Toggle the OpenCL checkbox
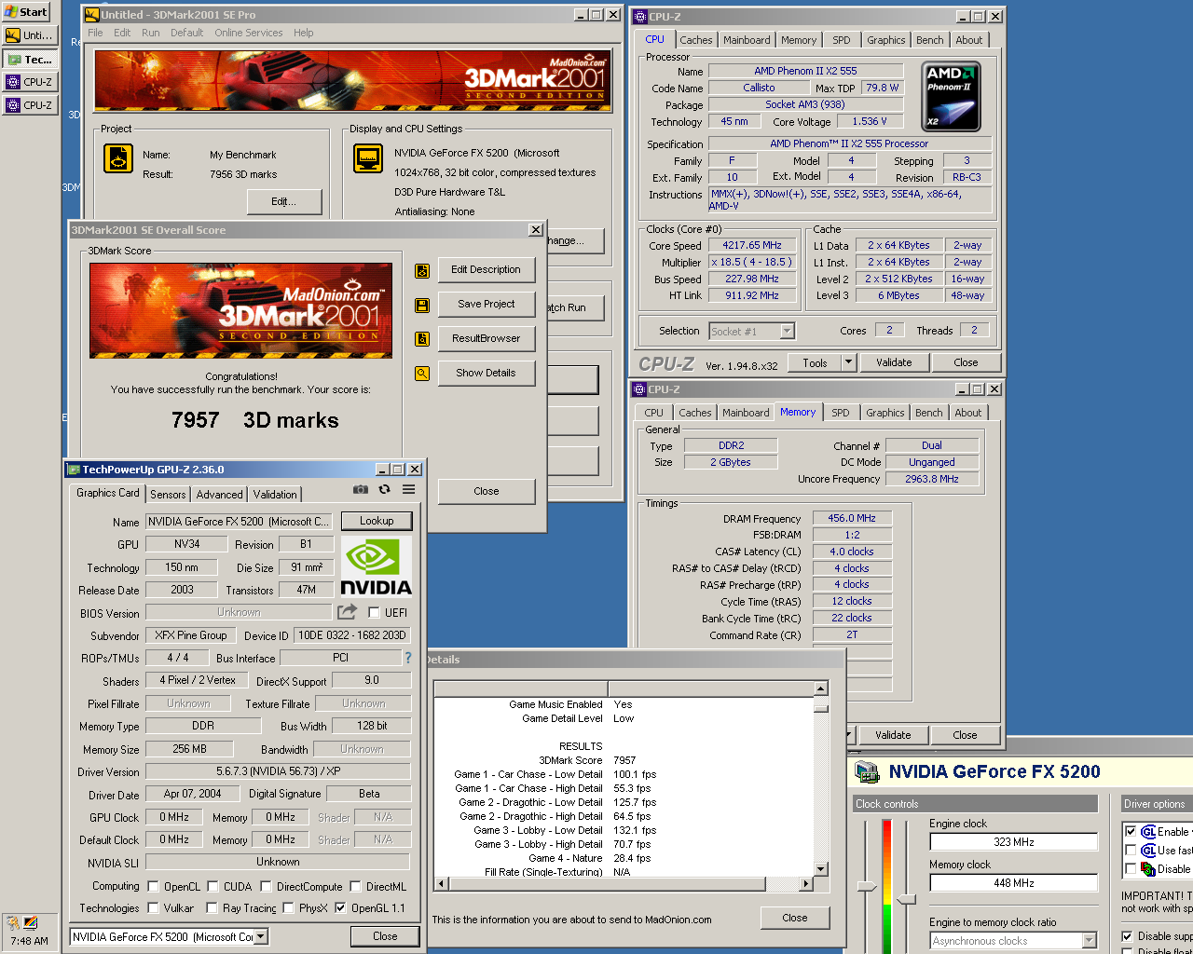 click(153, 887)
